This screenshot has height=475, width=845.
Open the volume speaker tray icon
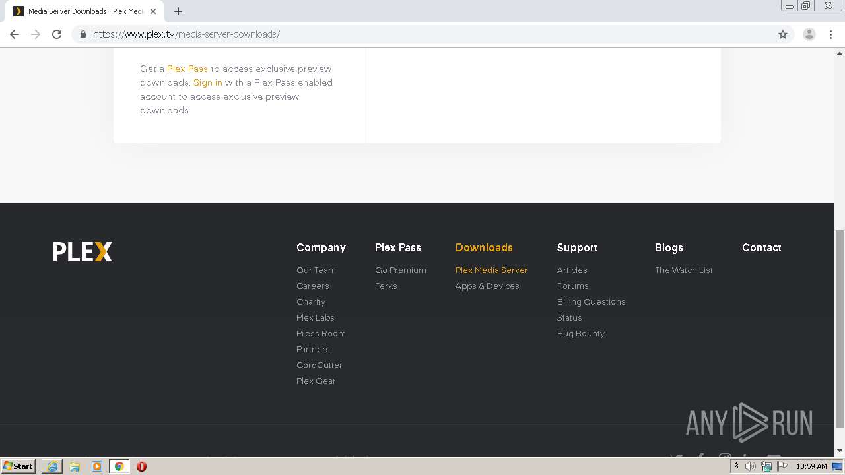tap(751, 466)
